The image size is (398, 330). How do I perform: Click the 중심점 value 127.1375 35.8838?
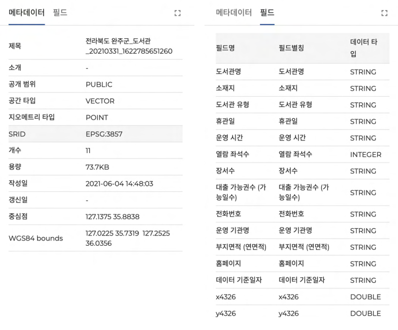click(x=112, y=216)
